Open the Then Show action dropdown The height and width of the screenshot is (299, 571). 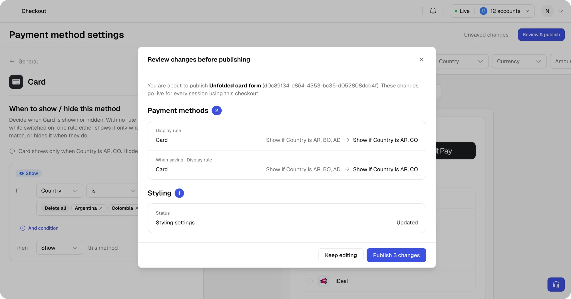[59, 248]
